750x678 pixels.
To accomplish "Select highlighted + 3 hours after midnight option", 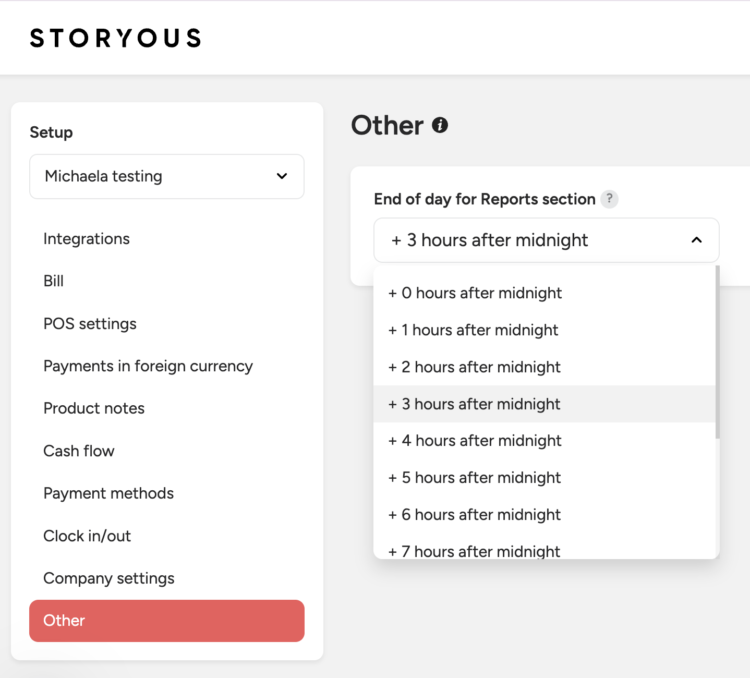I will click(545, 404).
